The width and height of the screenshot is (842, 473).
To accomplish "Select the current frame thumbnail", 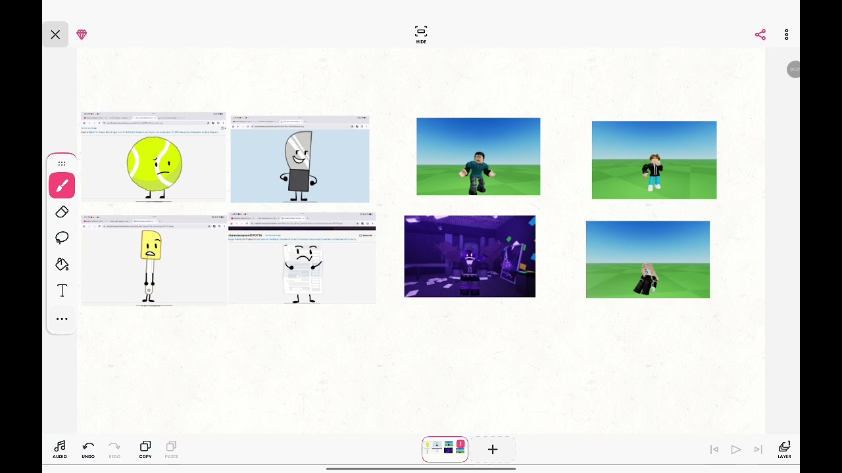I will 445,449.
